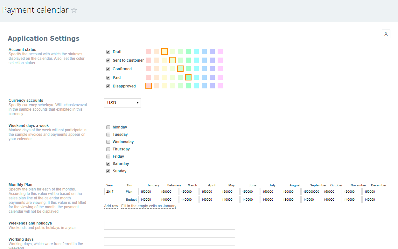Click the January Plan input field

(x=148, y=192)
